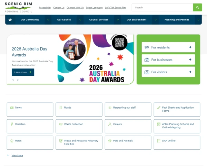Click the plus icon beside View More
This screenshot has width=207, height=166.
pyautogui.click(x=8, y=155)
